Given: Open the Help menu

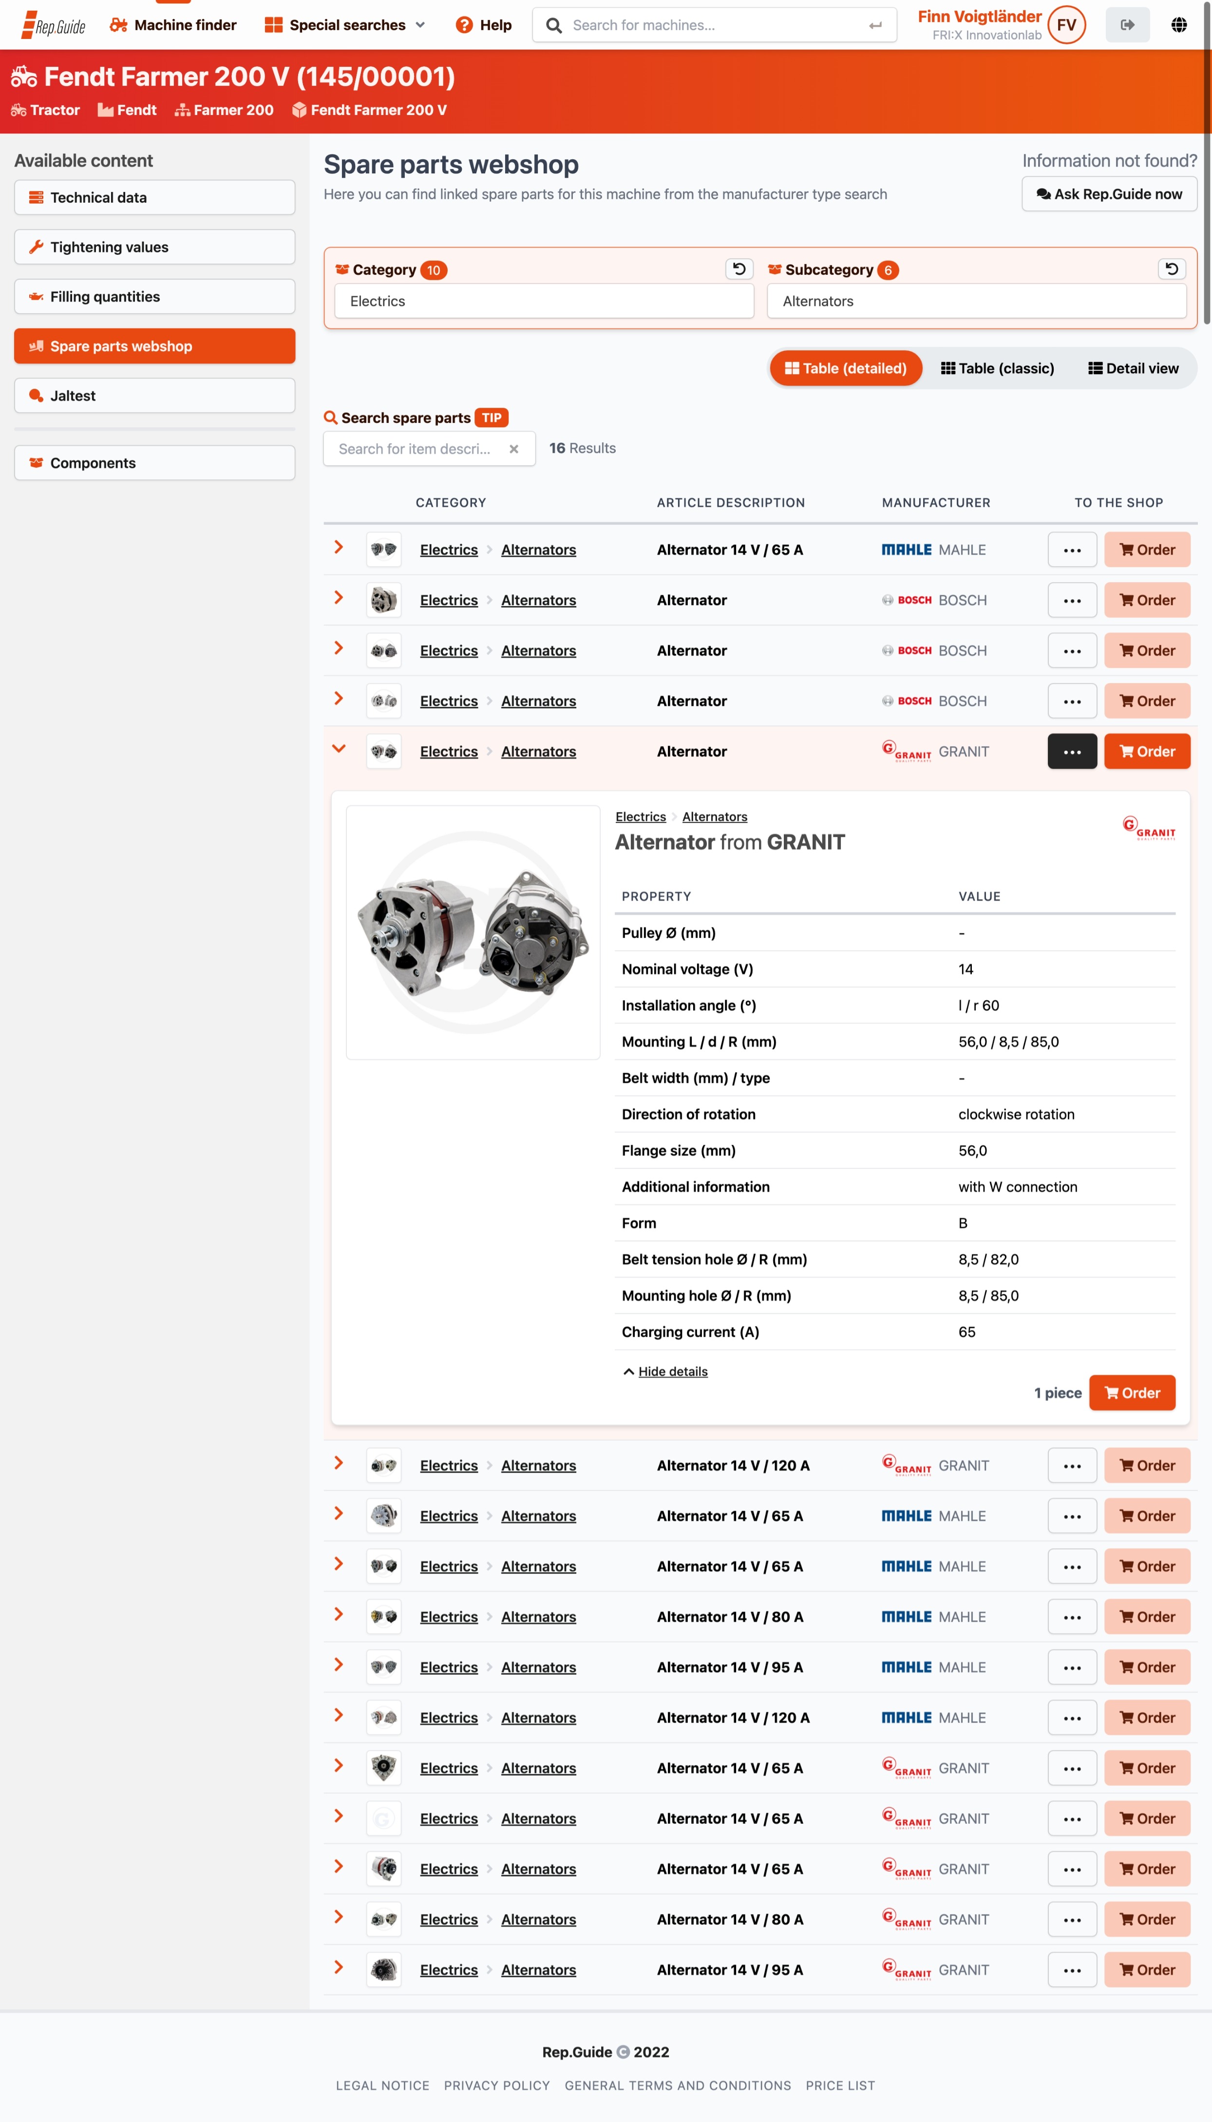Looking at the screenshot, I should click(x=484, y=25).
